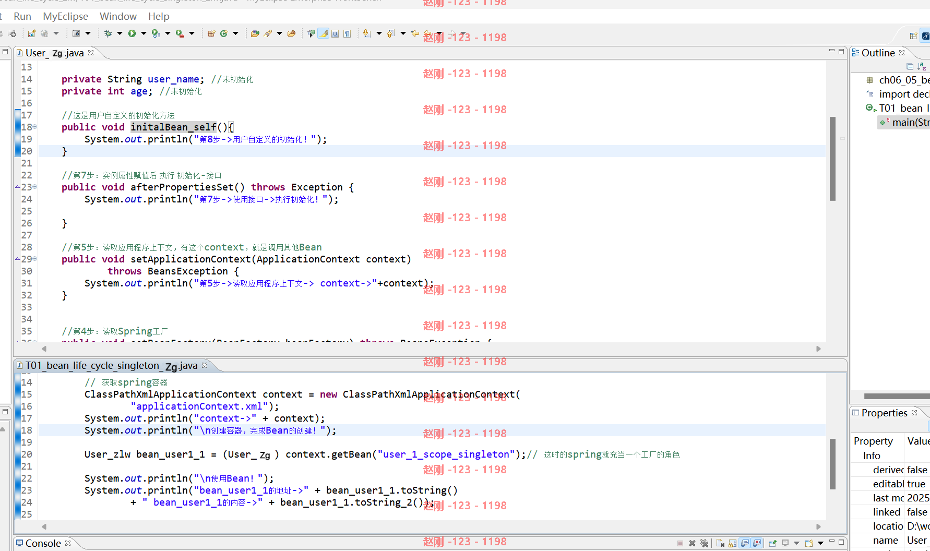Open the Help menu
The width and height of the screenshot is (930, 551).
[159, 16]
